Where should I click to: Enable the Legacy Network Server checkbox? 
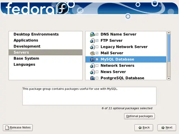coord(97,47)
